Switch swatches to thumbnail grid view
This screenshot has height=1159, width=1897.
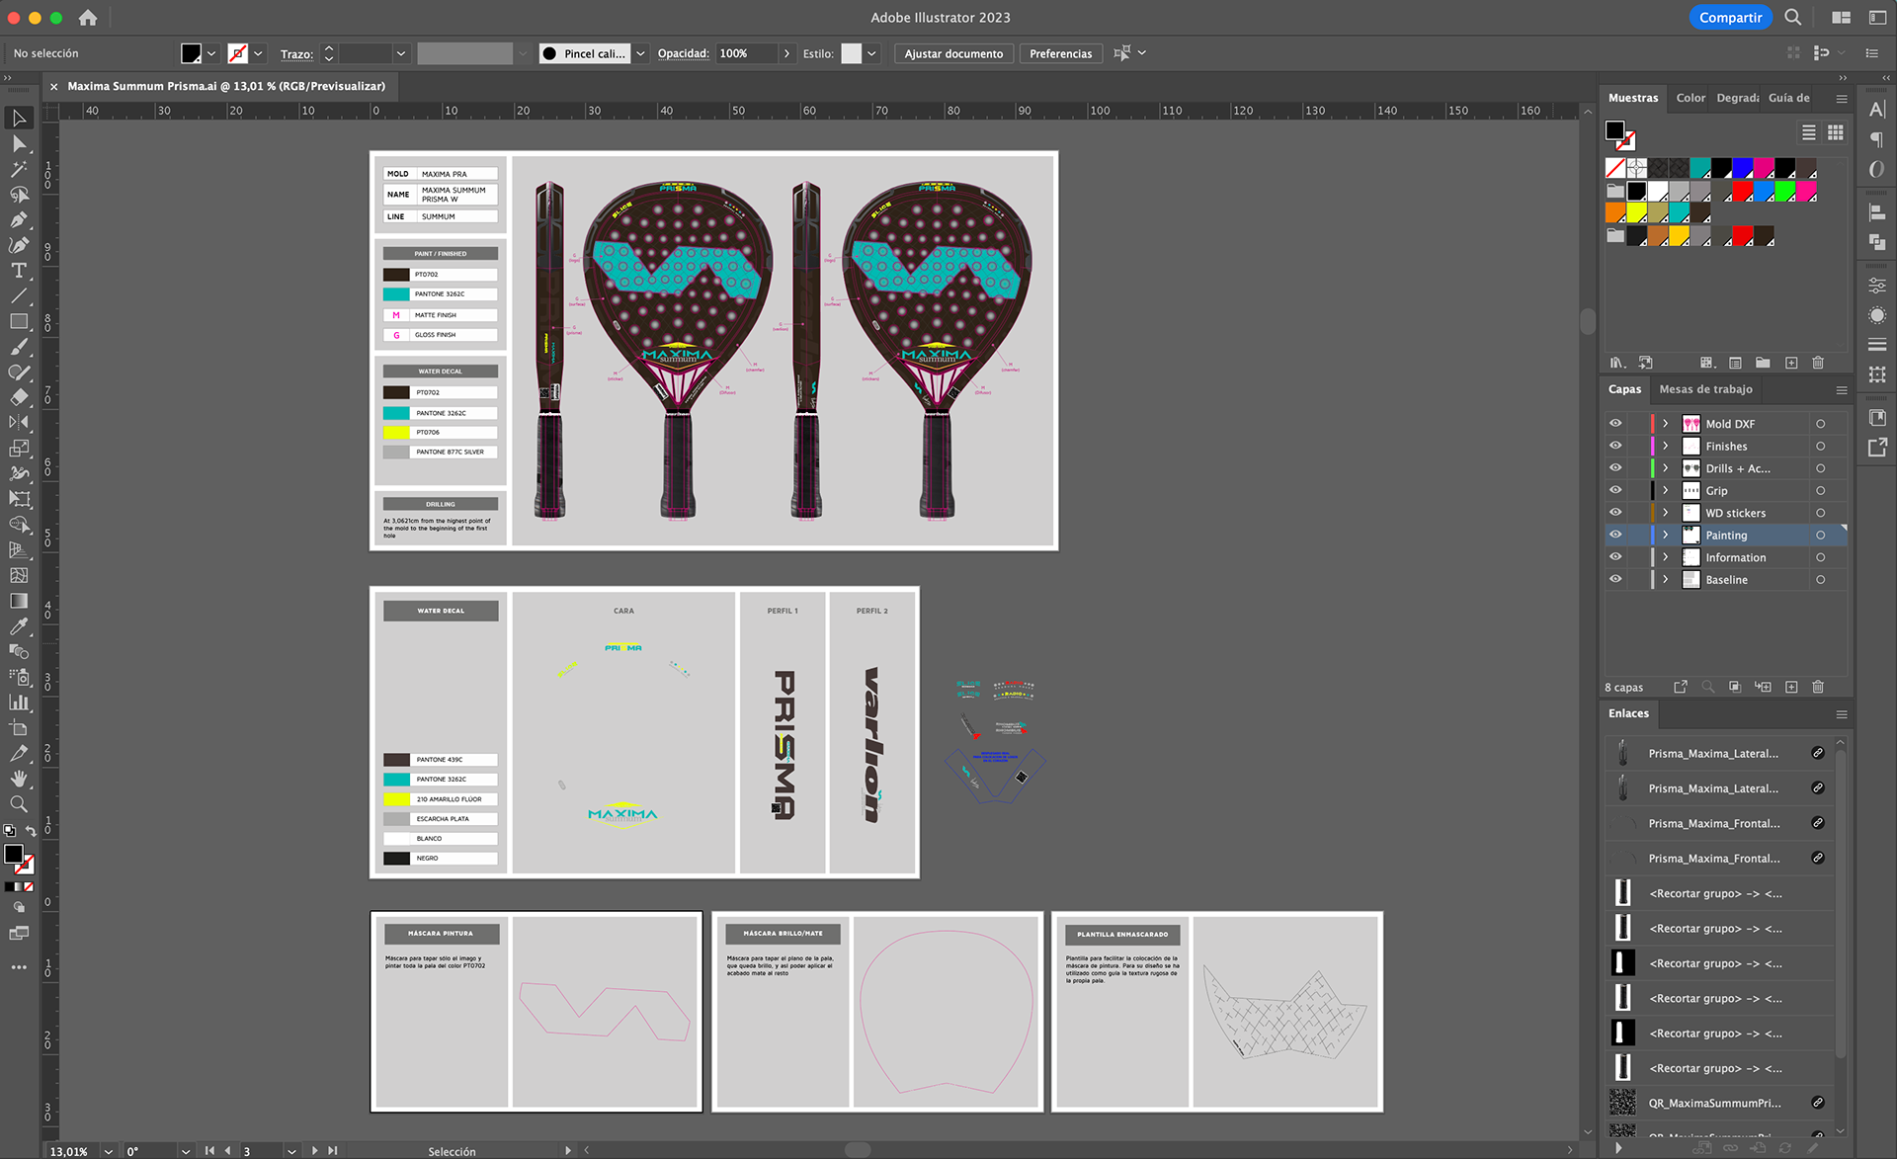click(1836, 132)
